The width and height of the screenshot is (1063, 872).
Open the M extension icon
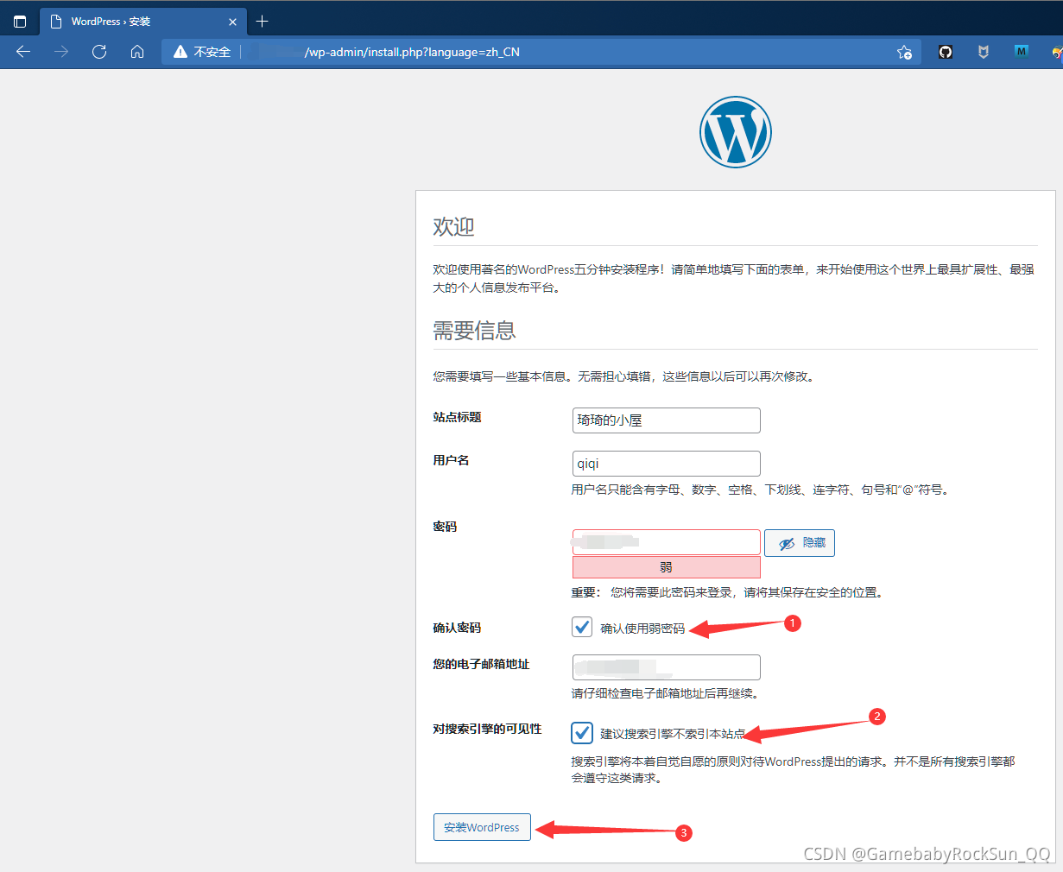1022,52
